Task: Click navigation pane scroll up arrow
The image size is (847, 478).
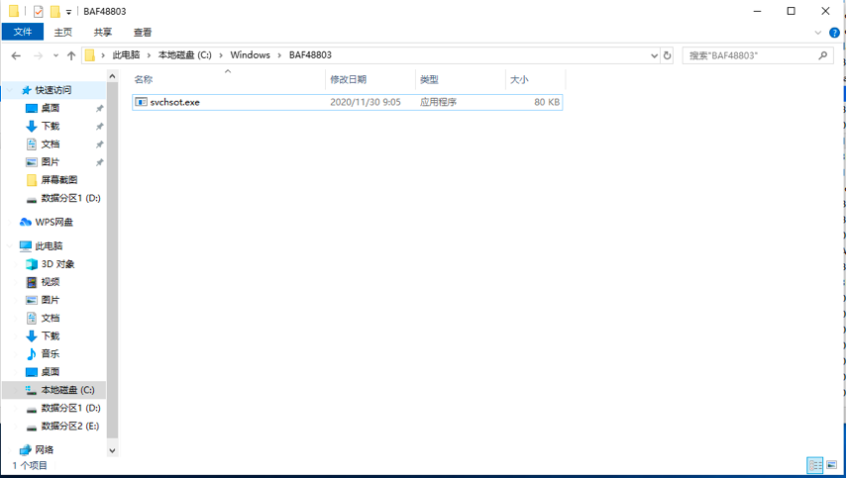Action: (112, 76)
